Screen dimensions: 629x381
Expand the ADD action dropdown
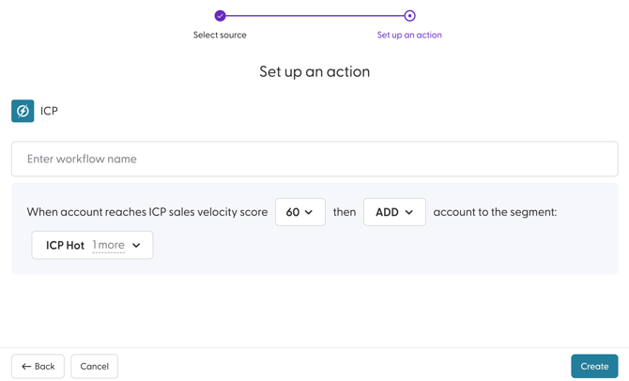pos(393,212)
